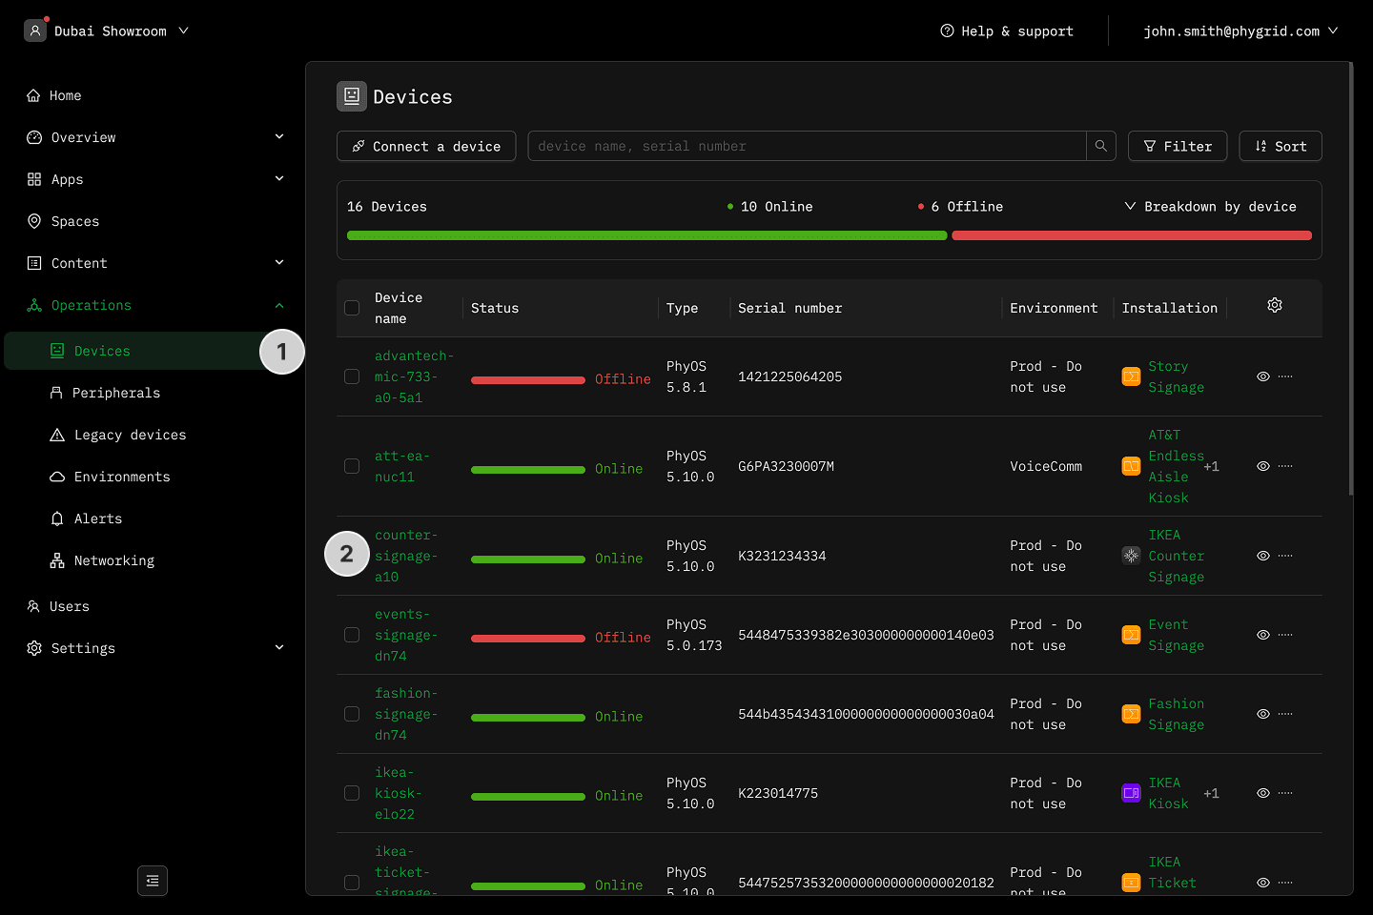Click the Devices page header icon

[x=352, y=96]
